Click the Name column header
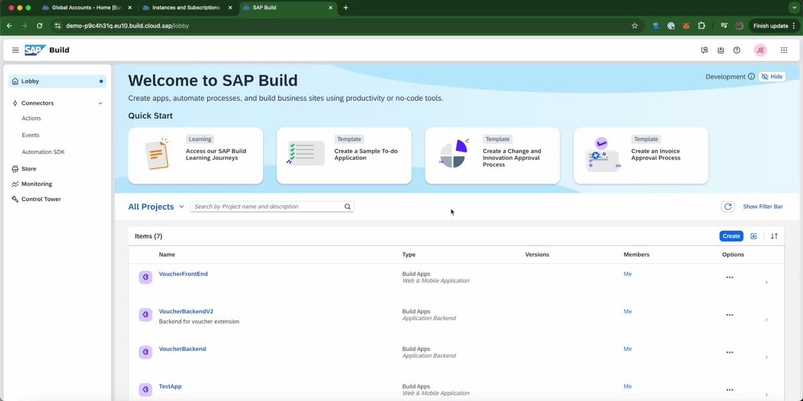 [x=167, y=255]
